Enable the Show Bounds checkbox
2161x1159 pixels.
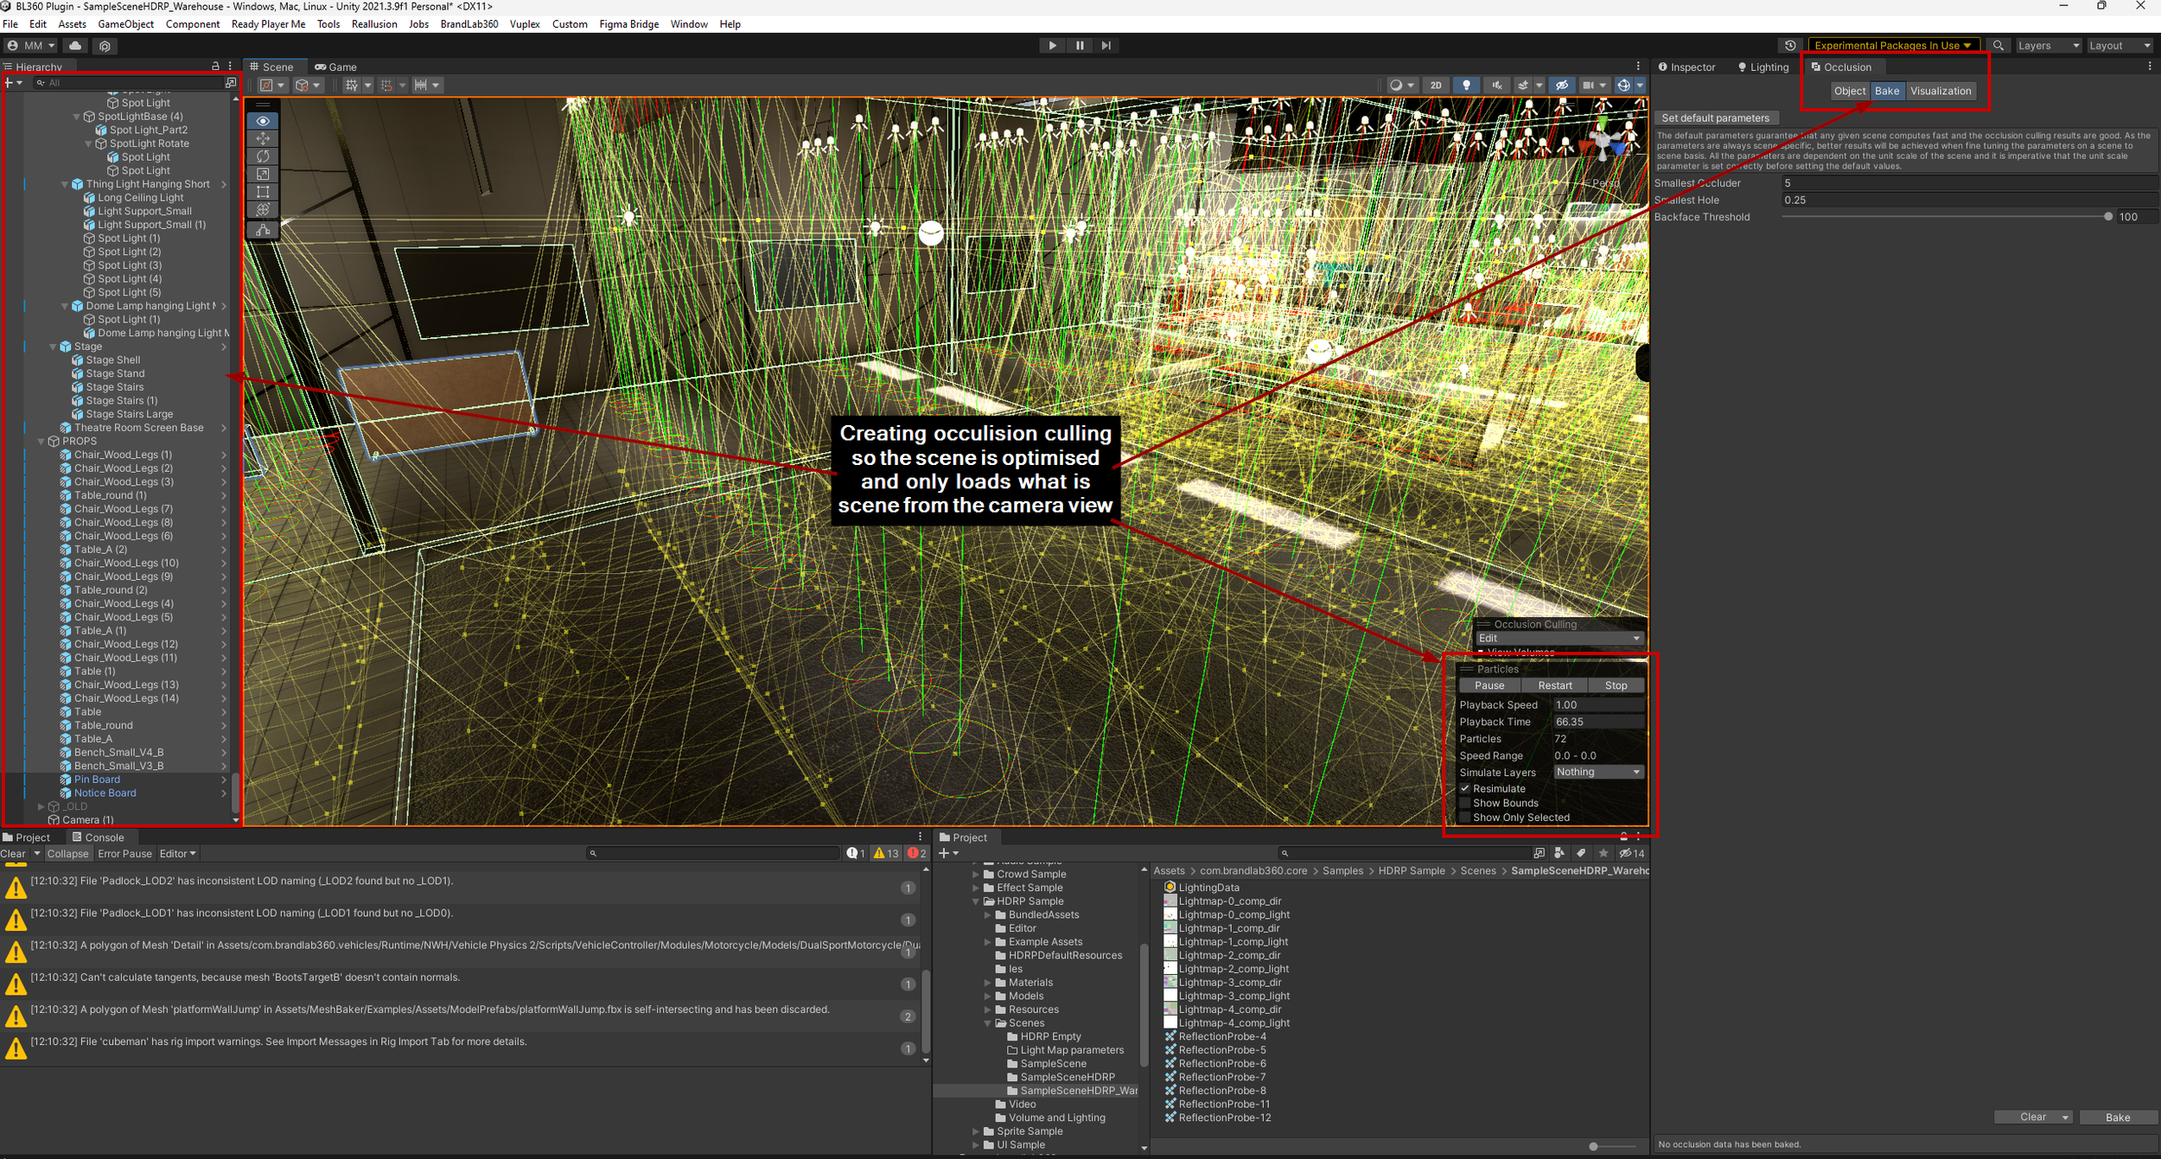click(x=1465, y=803)
